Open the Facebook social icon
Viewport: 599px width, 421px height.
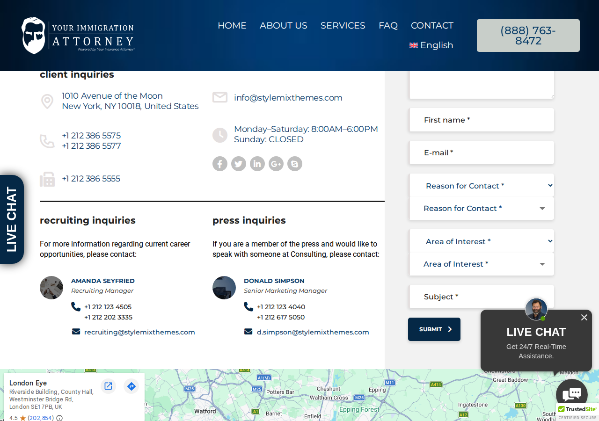pos(220,164)
